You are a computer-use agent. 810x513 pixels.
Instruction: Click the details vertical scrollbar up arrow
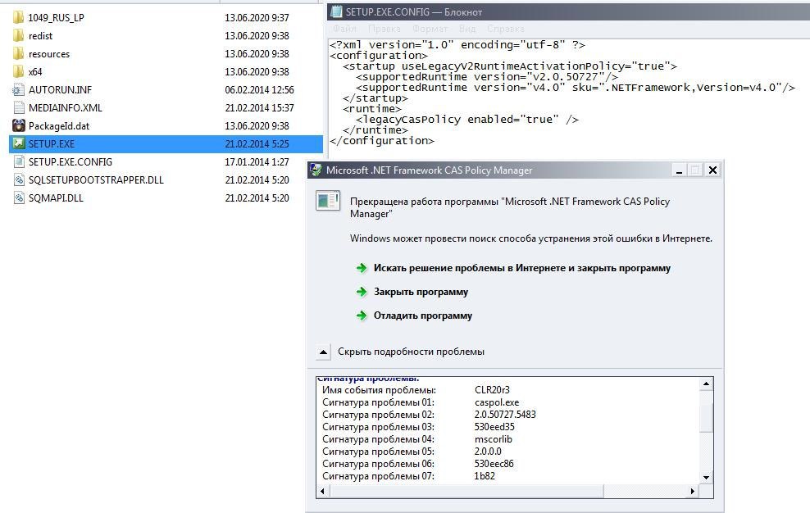(x=706, y=384)
